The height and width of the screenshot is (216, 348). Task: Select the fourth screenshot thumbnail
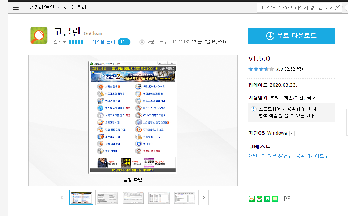[x=159, y=198]
